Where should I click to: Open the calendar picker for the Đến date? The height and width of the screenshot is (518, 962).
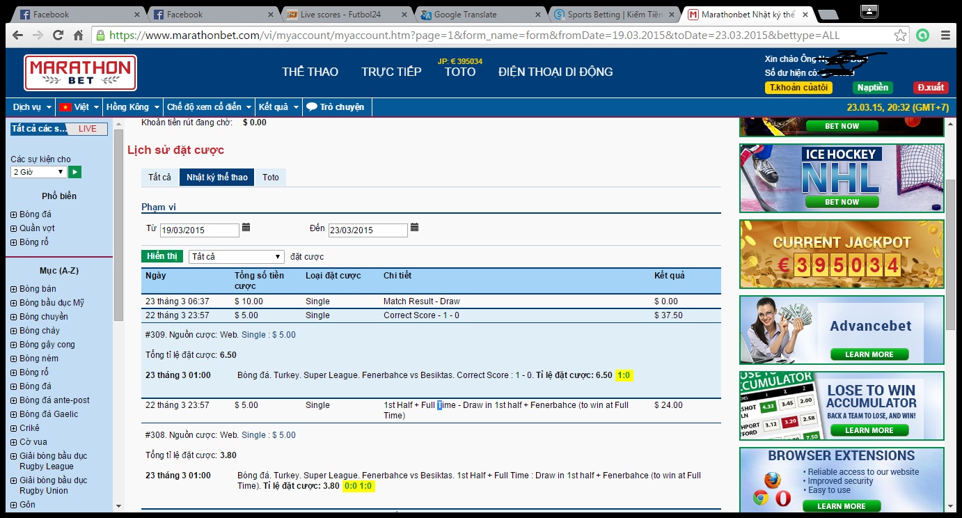point(415,228)
